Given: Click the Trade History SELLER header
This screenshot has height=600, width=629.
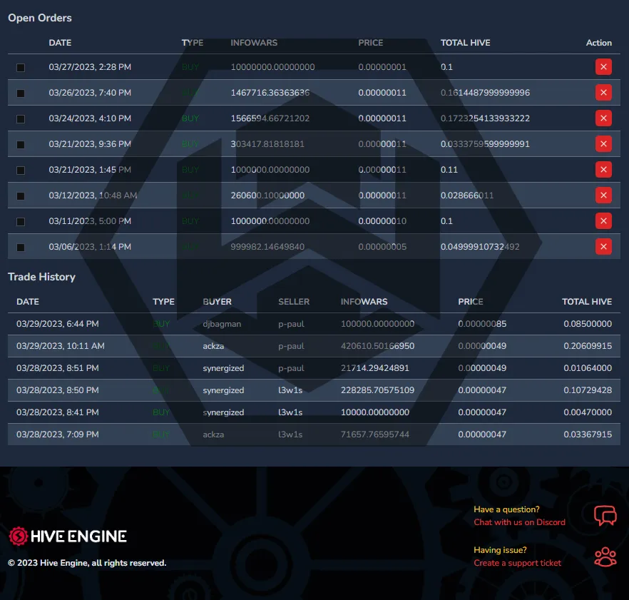Looking at the screenshot, I should [294, 301].
